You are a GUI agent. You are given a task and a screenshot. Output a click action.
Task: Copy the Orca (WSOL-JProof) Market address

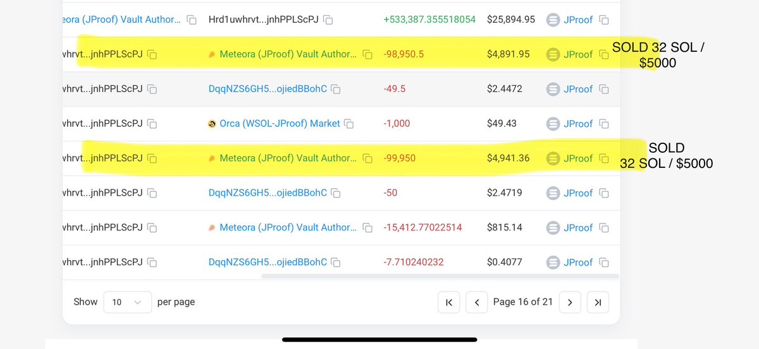coord(349,124)
